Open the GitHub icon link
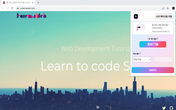This screenshot has width=176, height=110. click(171, 108)
